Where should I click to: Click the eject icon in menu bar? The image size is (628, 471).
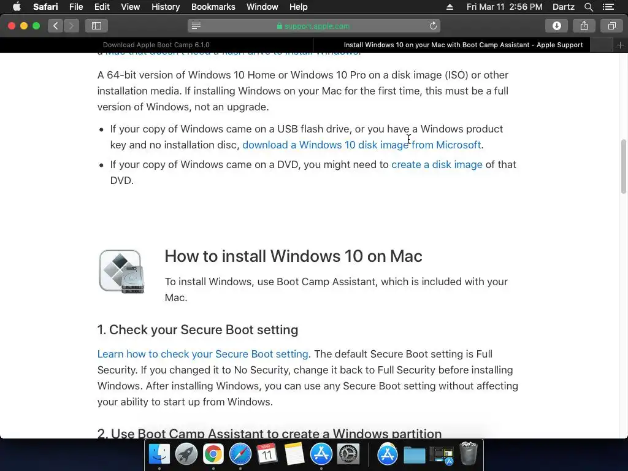click(x=450, y=7)
